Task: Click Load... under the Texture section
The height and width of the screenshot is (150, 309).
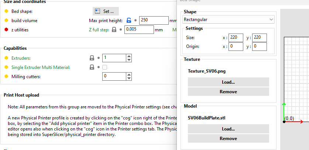Action: [228, 82]
